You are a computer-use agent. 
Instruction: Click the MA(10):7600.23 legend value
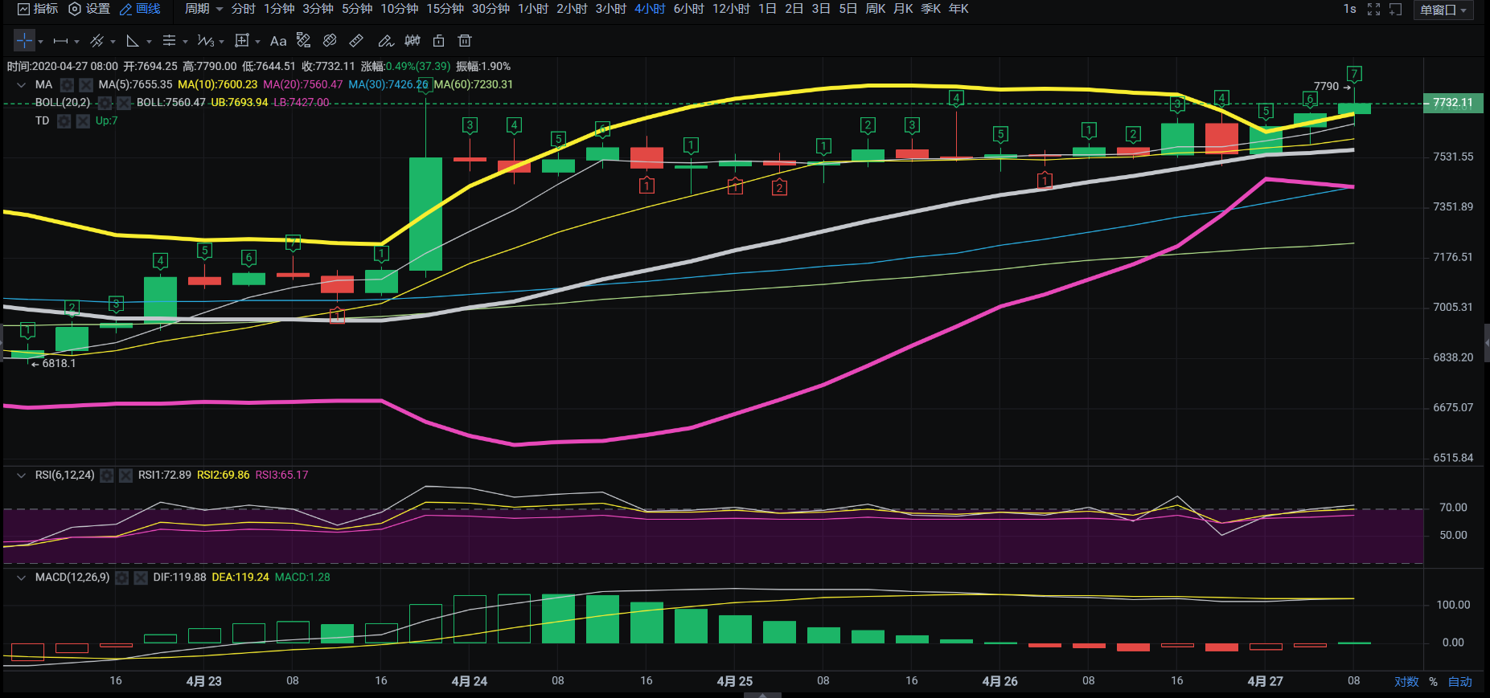[218, 84]
